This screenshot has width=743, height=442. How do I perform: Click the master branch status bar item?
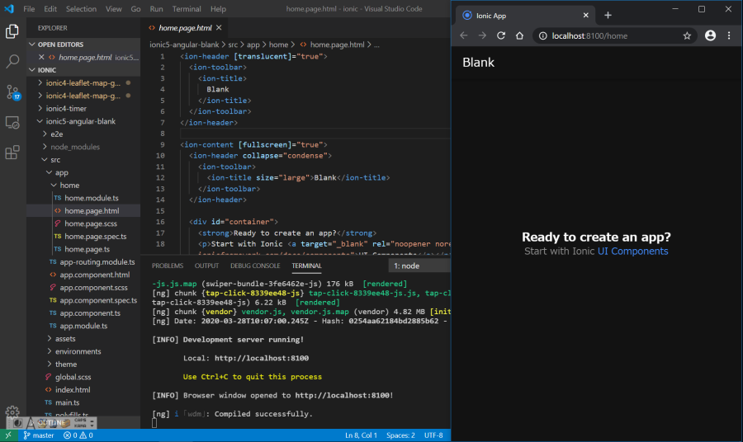click(x=37, y=435)
